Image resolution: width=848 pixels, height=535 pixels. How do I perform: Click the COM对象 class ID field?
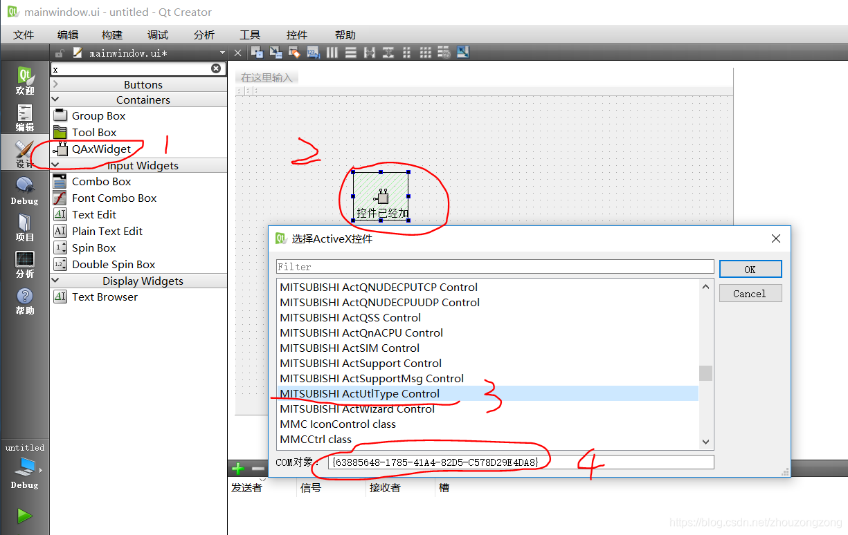[521, 462]
